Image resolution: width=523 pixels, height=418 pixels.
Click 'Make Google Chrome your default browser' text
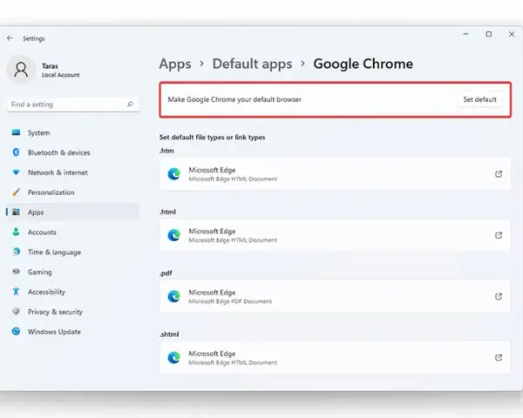coord(234,99)
